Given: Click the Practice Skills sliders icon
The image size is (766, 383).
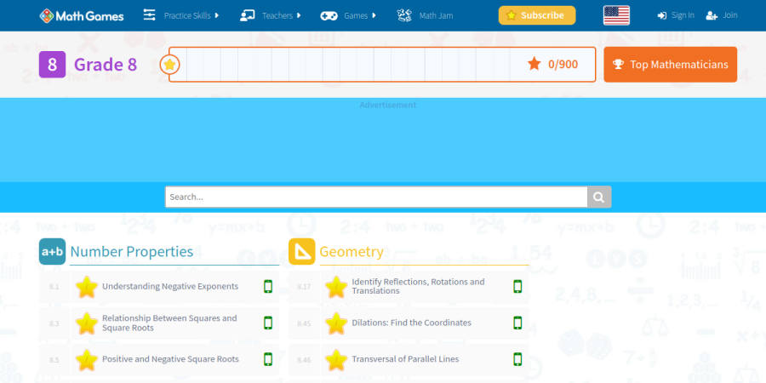Looking at the screenshot, I should click(x=149, y=15).
